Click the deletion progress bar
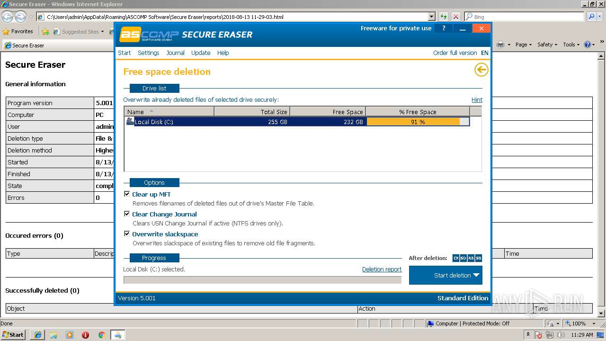 coord(262,280)
